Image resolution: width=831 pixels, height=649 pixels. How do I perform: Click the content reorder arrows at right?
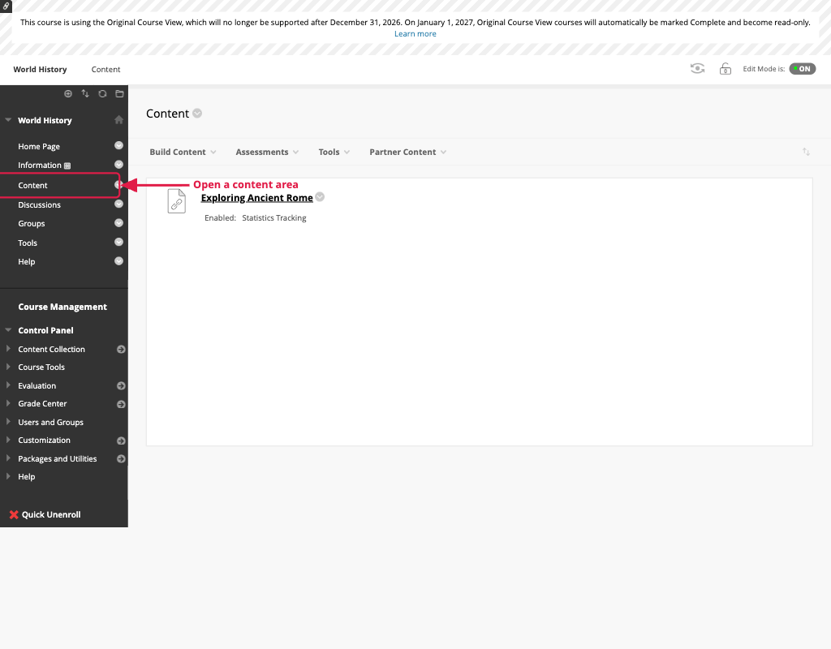click(806, 152)
